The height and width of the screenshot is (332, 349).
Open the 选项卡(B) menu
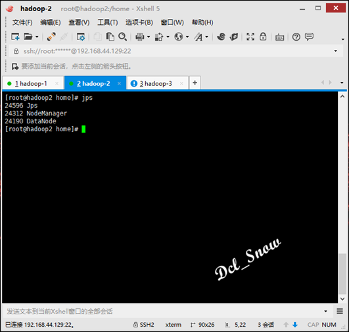coord(139,22)
